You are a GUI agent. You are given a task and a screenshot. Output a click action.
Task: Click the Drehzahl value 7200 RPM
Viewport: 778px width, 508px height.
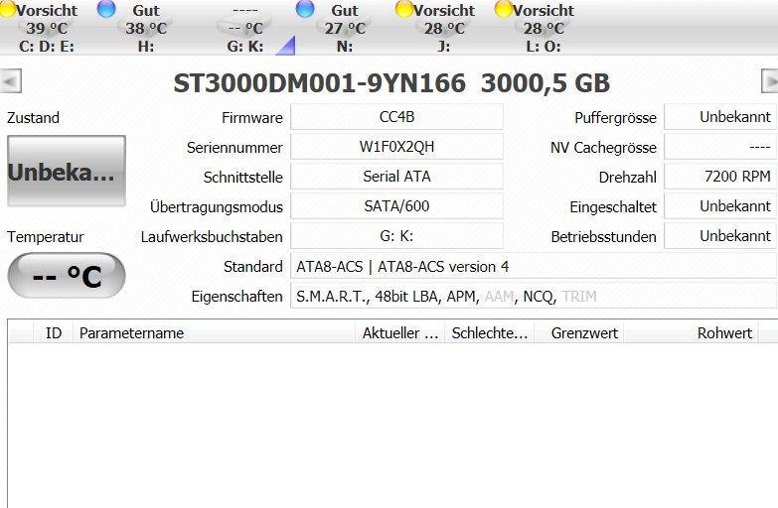(x=721, y=177)
